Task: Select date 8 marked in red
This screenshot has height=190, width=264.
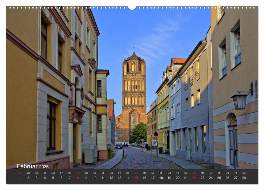Action: [78, 178]
